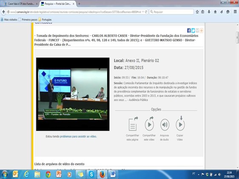The height and width of the screenshot is (179, 239).
Task: Open Firefox hamburger menu
Action: 235,12
